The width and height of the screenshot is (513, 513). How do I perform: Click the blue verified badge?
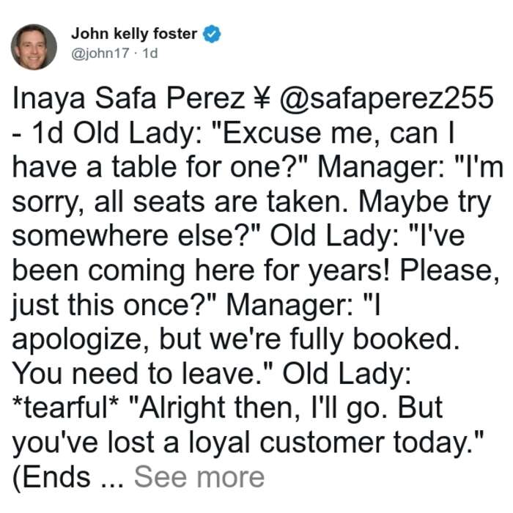click(212, 34)
